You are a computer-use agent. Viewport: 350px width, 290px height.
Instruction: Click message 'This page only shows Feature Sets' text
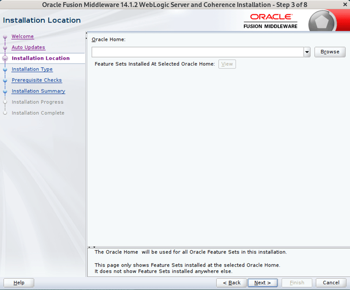187,265
